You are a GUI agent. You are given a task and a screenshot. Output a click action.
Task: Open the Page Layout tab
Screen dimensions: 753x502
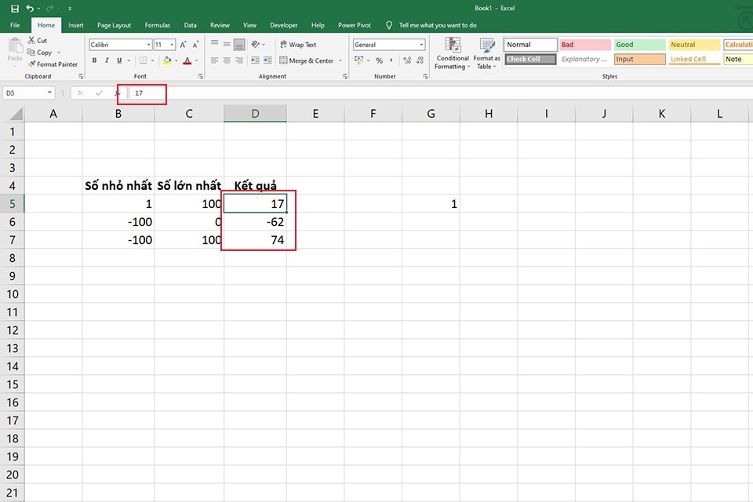(x=114, y=25)
